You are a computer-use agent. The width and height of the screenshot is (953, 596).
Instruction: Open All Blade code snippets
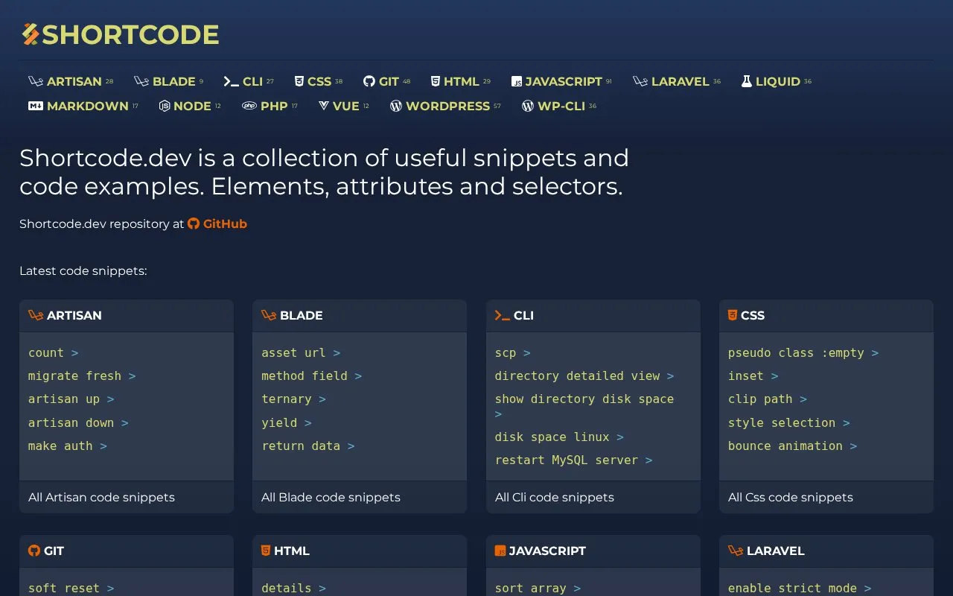point(331,497)
